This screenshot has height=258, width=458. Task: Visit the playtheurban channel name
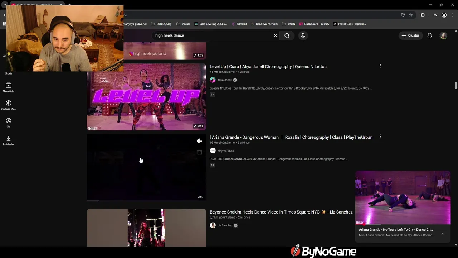225,151
